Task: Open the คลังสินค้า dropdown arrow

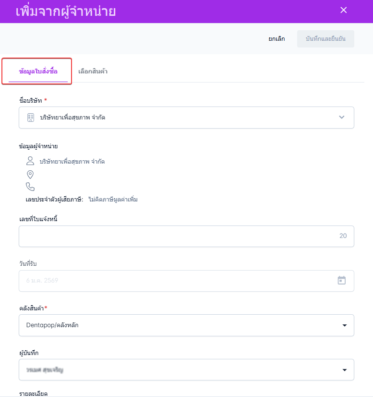Action: [x=345, y=325]
